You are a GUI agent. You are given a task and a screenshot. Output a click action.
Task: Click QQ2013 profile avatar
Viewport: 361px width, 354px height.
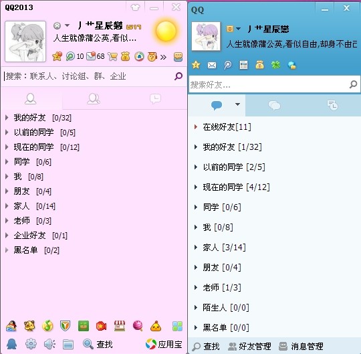25,41
